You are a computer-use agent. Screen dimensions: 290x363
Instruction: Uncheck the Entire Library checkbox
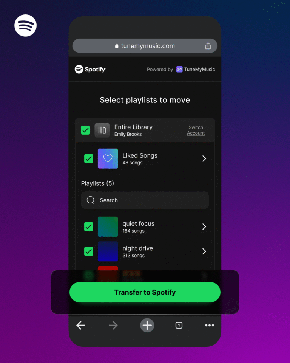[x=86, y=130]
